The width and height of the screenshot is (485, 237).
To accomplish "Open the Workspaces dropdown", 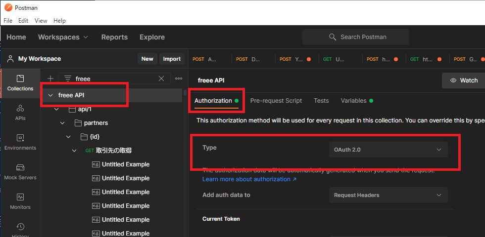I will click(63, 37).
